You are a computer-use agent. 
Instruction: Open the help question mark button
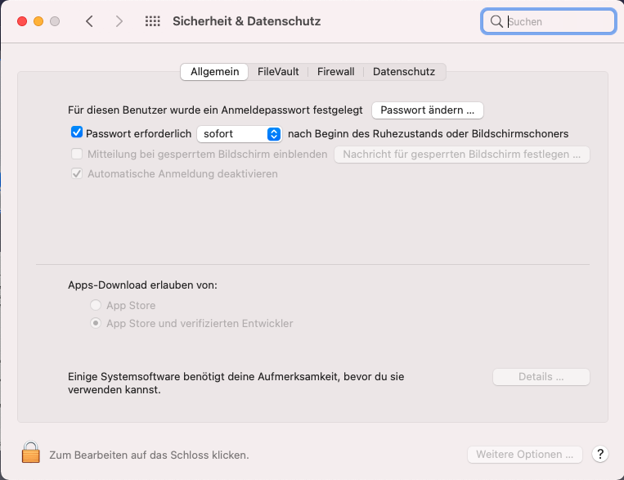tap(599, 454)
